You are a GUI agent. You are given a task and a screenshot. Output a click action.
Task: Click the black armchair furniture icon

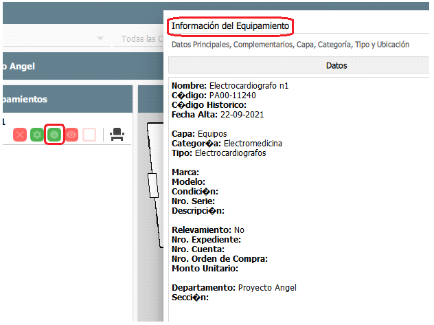[x=117, y=135]
